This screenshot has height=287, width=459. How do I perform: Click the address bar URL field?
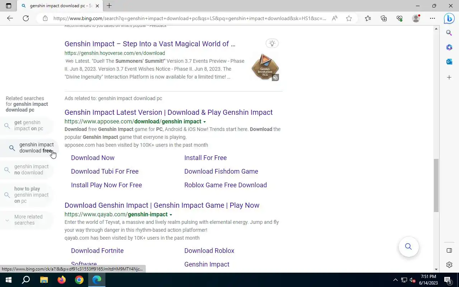pos(190,18)
